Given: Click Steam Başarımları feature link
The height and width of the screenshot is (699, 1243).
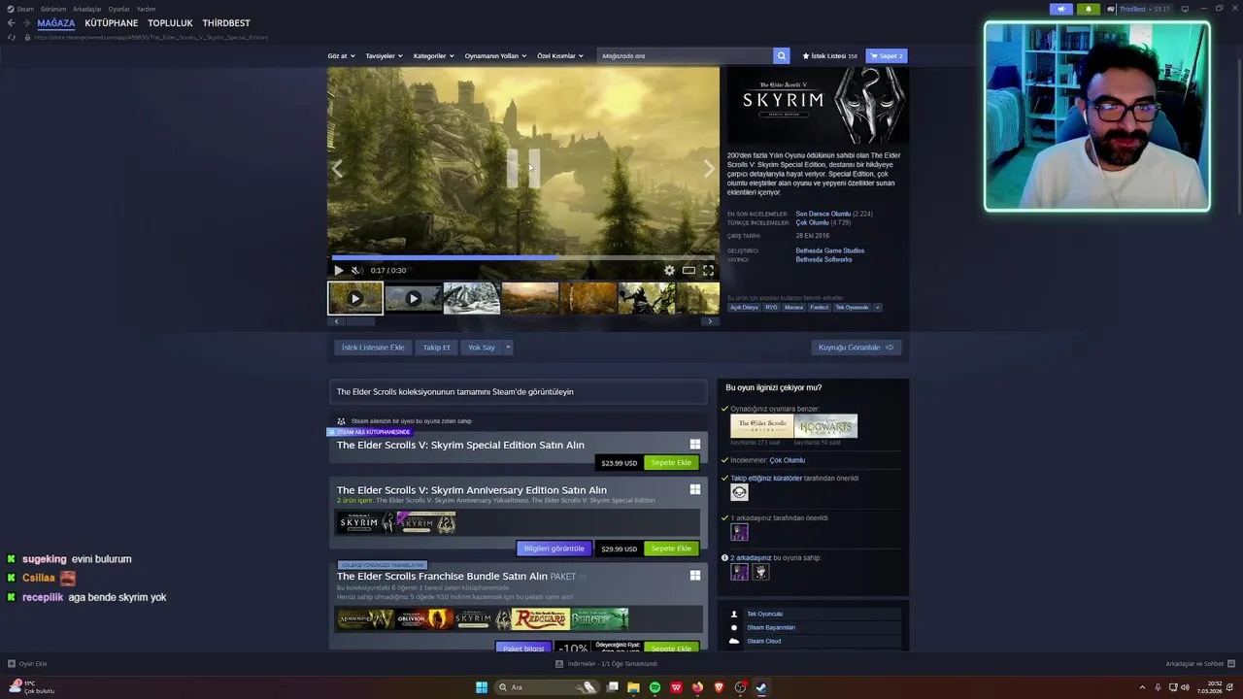Looking at the screenshot, I should [771, 628].
